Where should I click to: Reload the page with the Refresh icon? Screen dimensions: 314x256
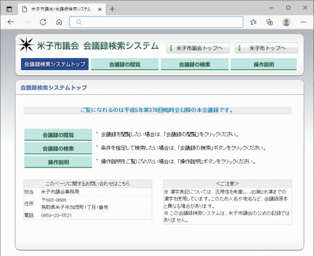pyautogui.click(x=43, y=22)
